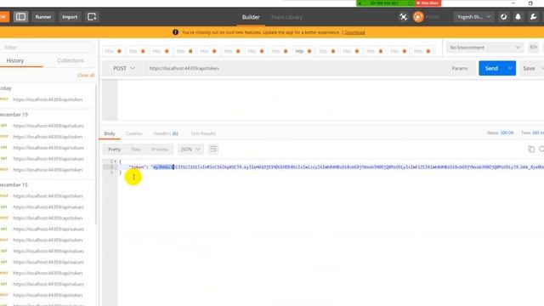This screenshot has height=306, width=544.
Task: Select the response Cookies tab
Action: click(x=134, y=133)
